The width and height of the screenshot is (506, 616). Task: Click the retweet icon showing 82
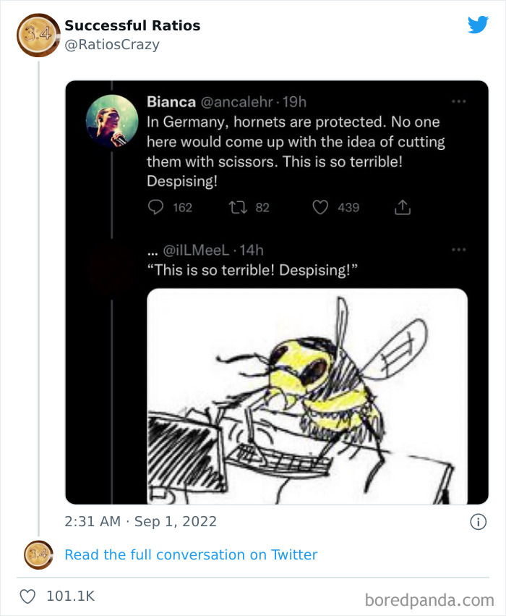(x=238, y=208)
